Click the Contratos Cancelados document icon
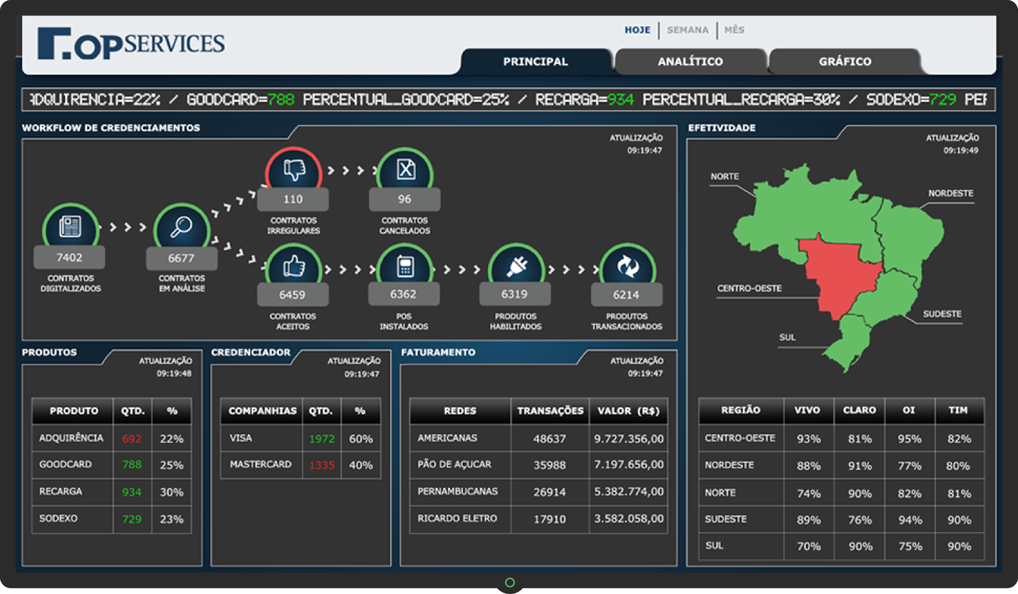The image size is (1018, 594). pyautogui.click(x=406, y=169)
